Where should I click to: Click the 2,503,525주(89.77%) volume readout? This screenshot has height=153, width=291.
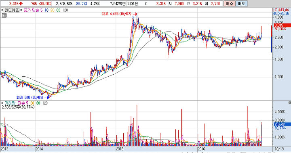tap(18, 107)
